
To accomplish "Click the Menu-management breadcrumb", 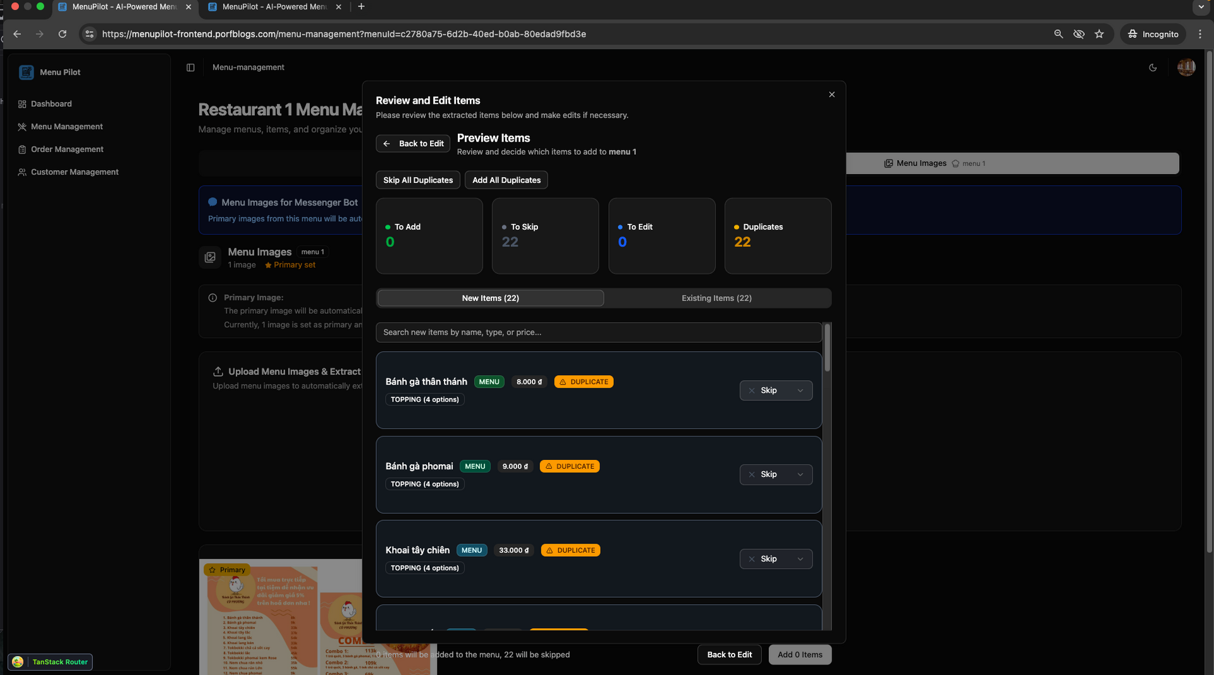I will [248, 68].
